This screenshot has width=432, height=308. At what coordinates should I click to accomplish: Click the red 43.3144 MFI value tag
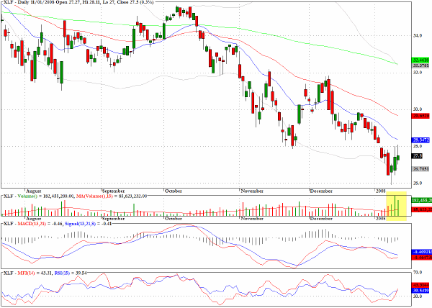point(420,286)
